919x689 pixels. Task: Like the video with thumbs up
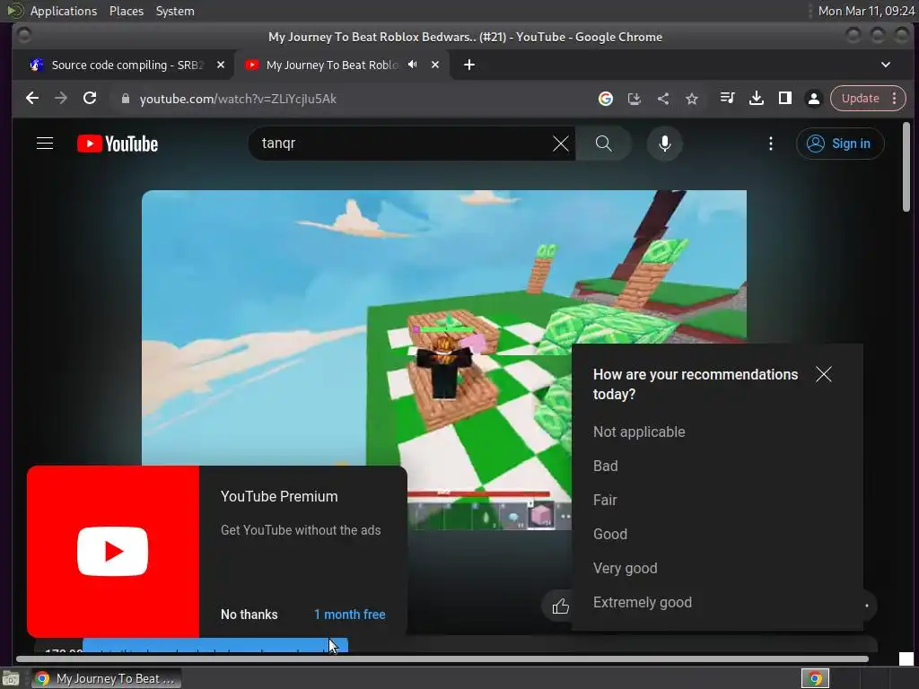point(560,606)
